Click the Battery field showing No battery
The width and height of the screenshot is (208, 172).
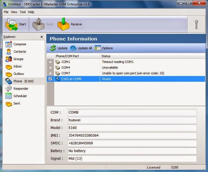click(x=132, y=151)
